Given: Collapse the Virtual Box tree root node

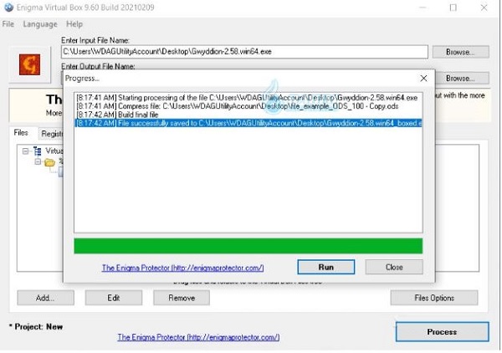Looking at the screenshot, I should point(26,151).
